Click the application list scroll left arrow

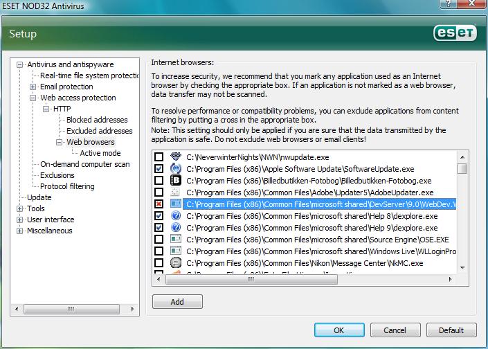click(159, 279)
